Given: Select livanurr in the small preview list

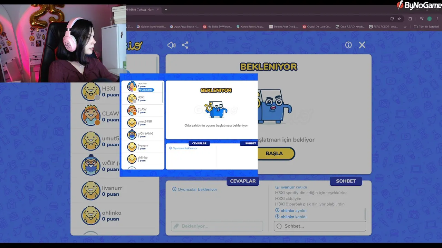Looking at the screenshot, I should coord(142,147).
